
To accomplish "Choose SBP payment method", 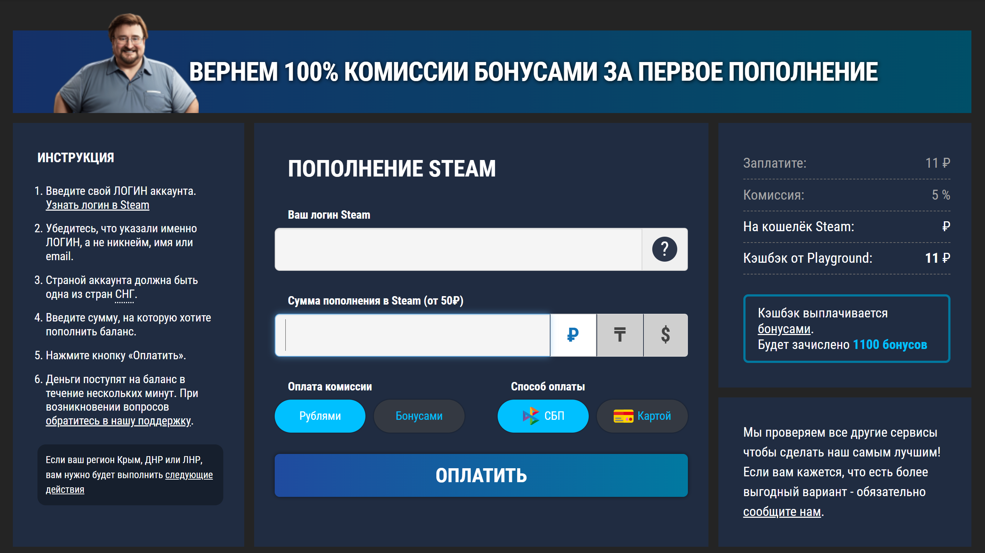I will (542, 416).
